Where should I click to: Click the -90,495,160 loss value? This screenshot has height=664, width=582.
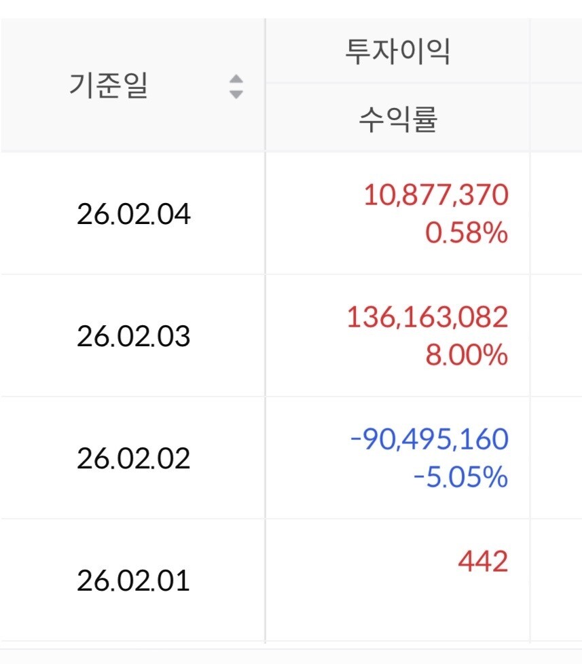[429, 440]
